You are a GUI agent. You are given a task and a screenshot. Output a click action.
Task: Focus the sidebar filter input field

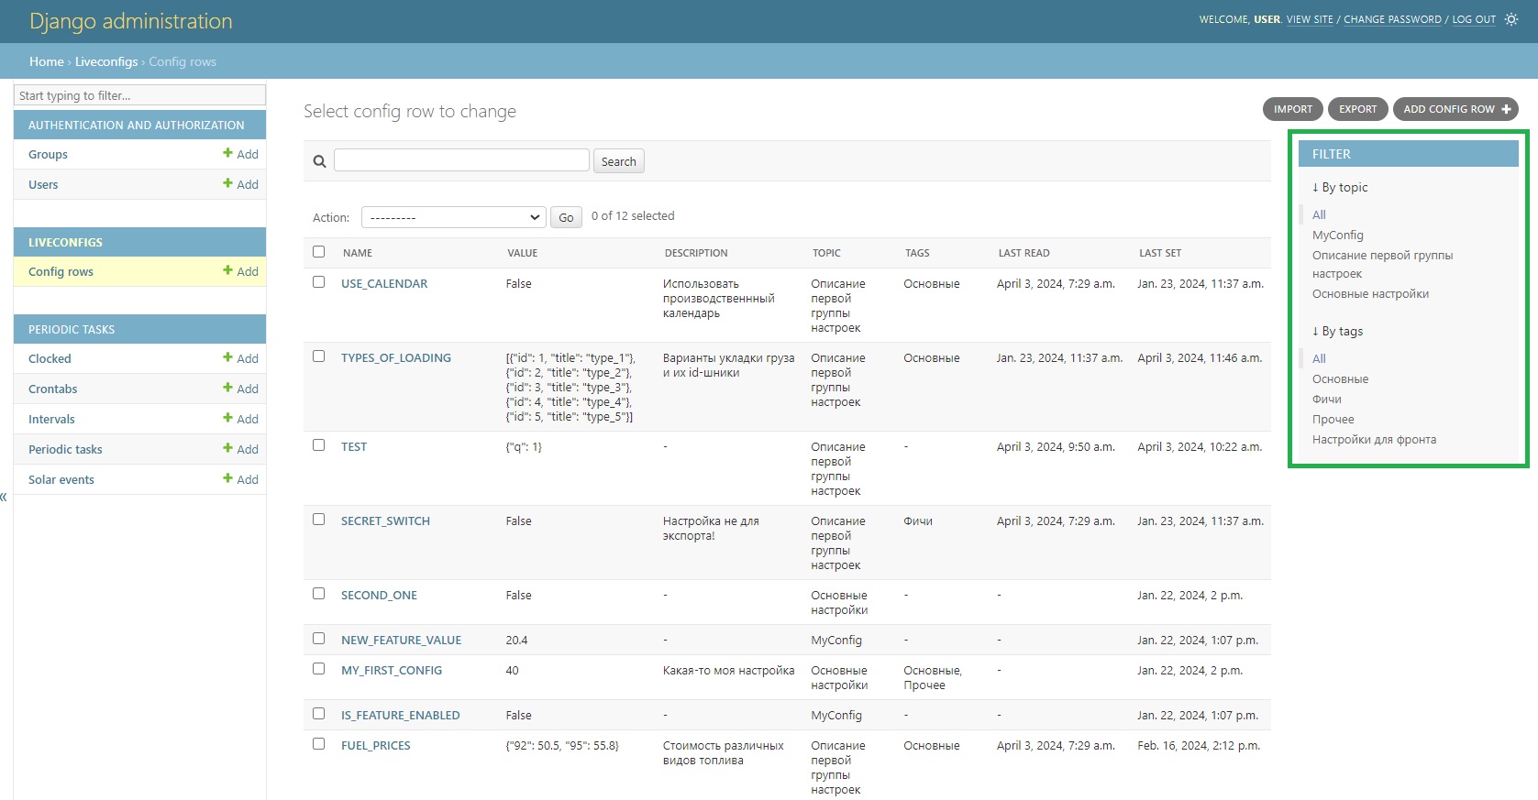click(x=140, y=95)
